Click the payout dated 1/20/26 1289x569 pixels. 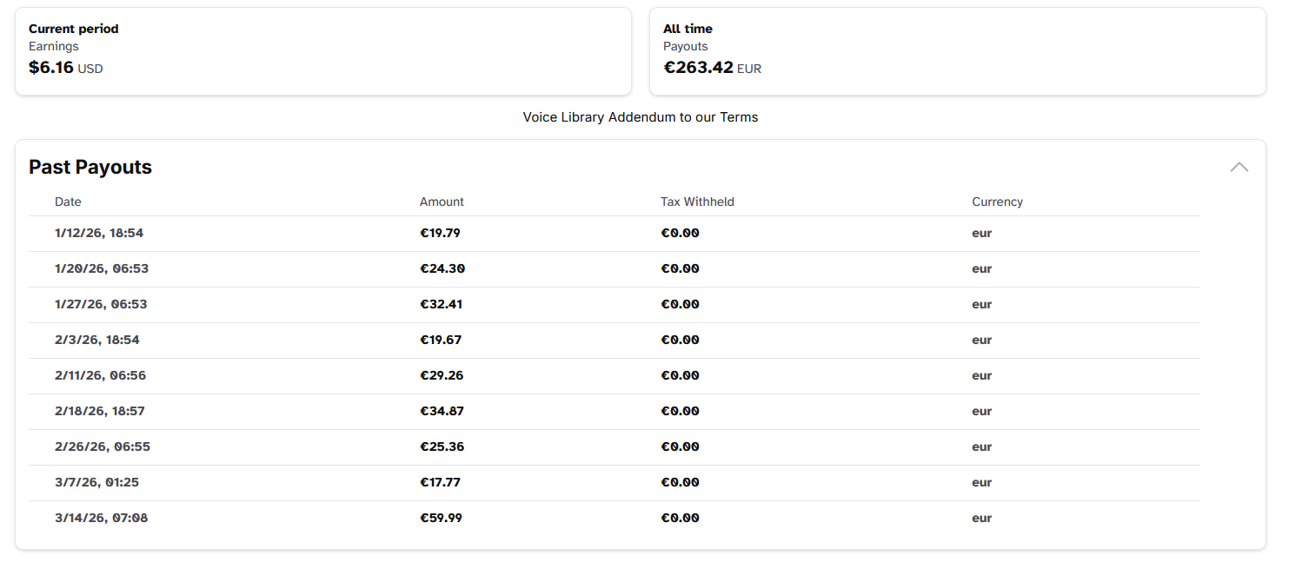point(102,268)
